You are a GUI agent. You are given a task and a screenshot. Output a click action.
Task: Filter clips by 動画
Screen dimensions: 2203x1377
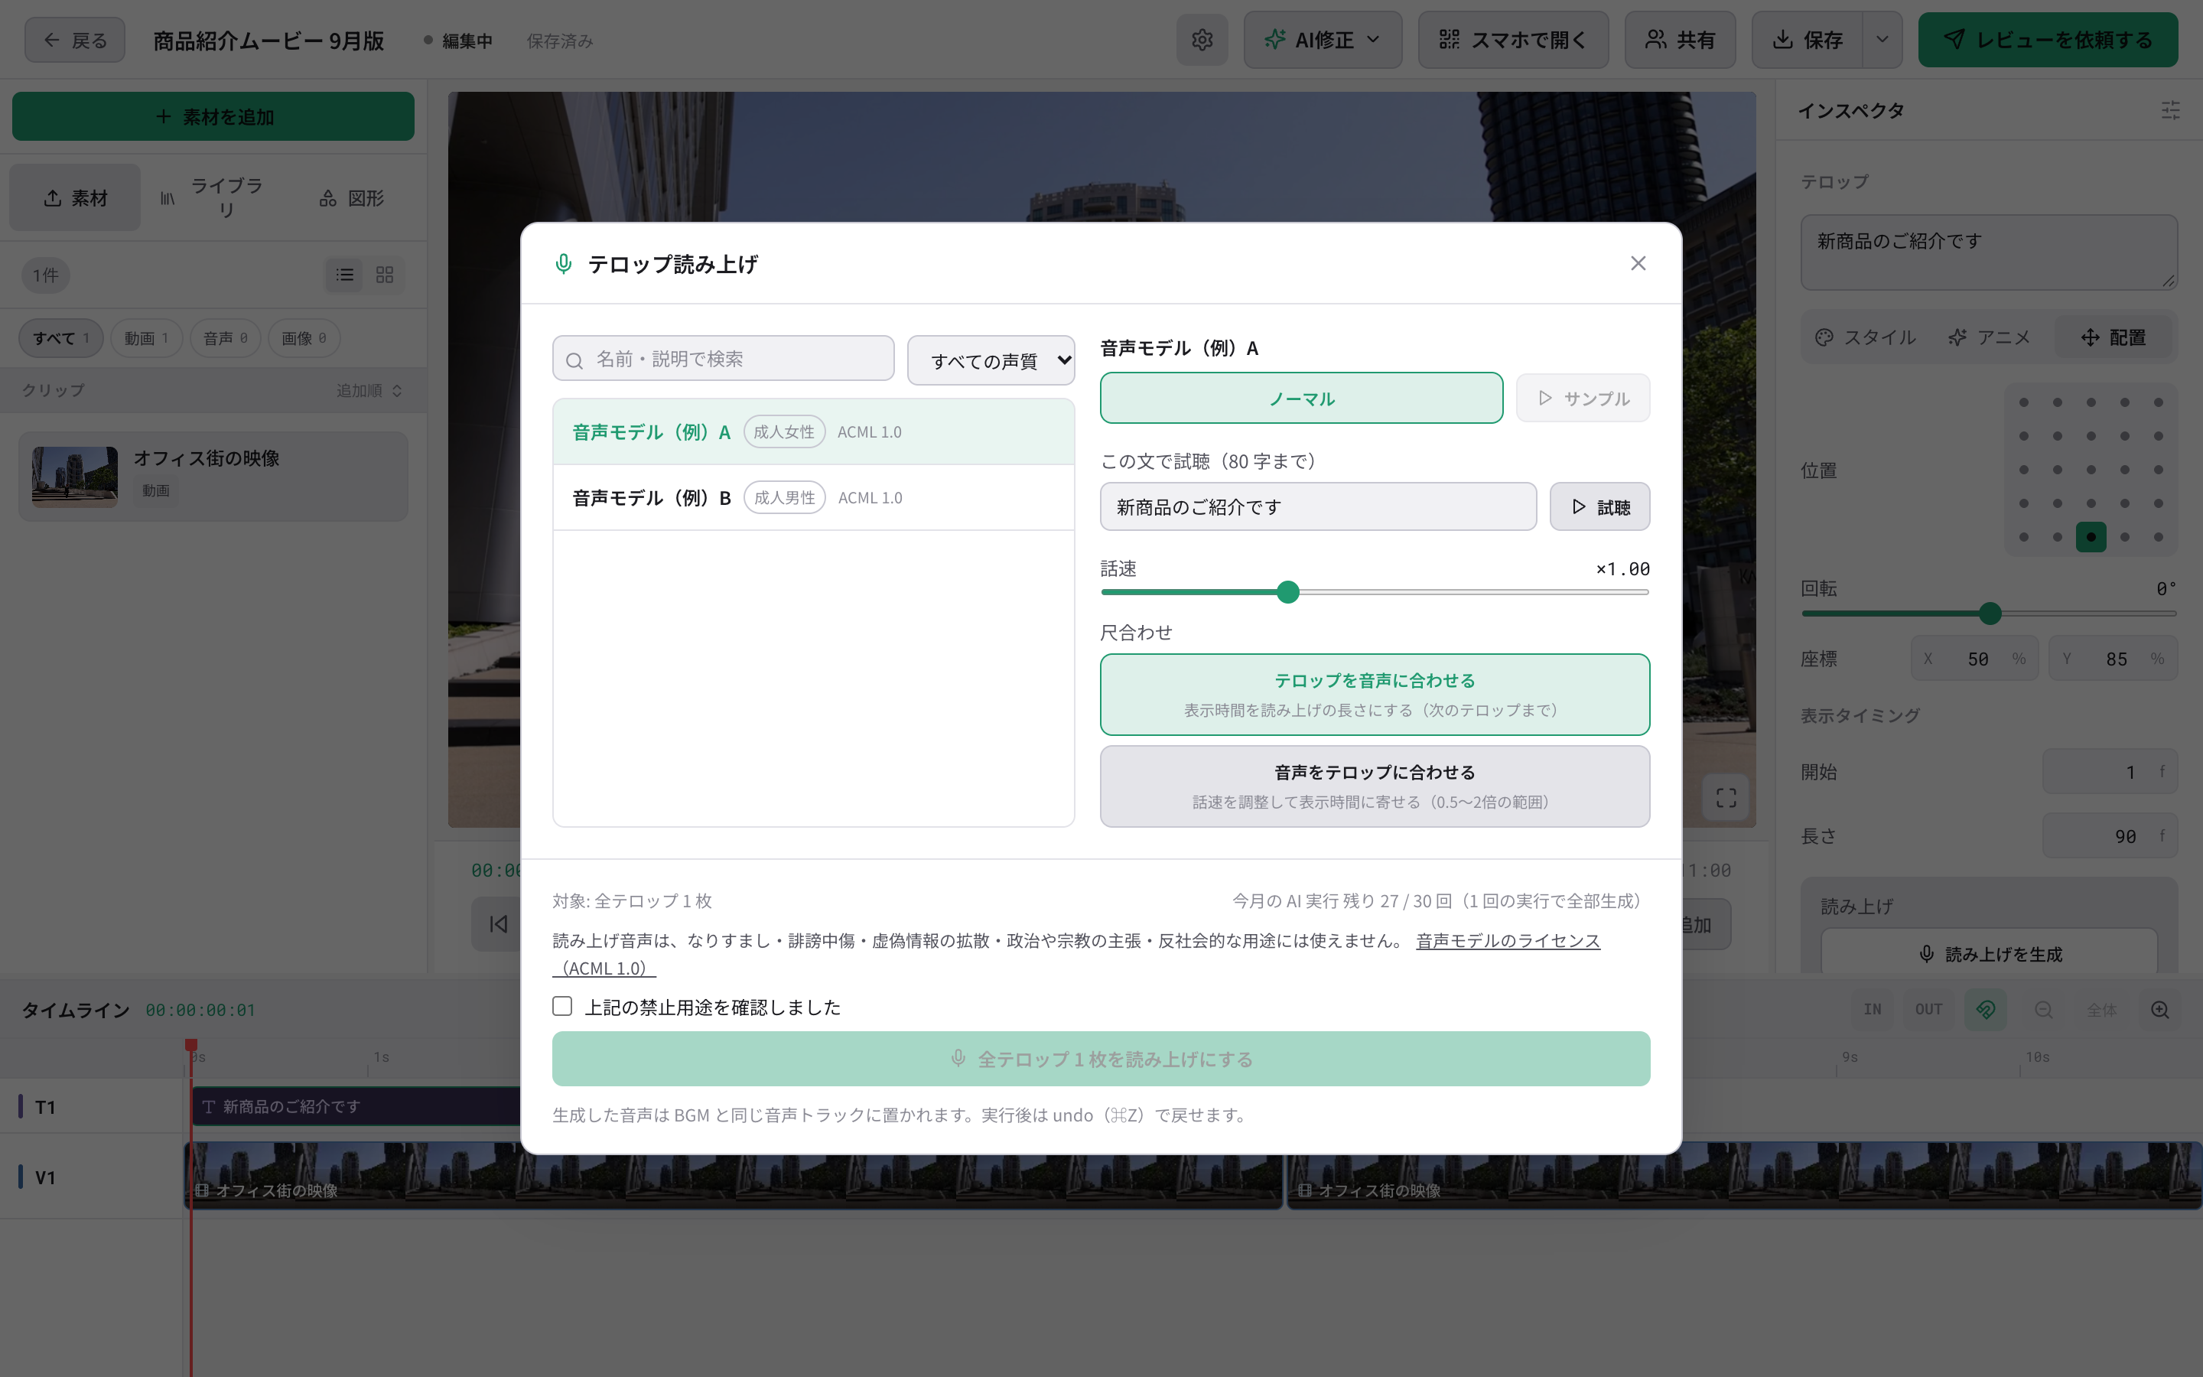point(147,338)
